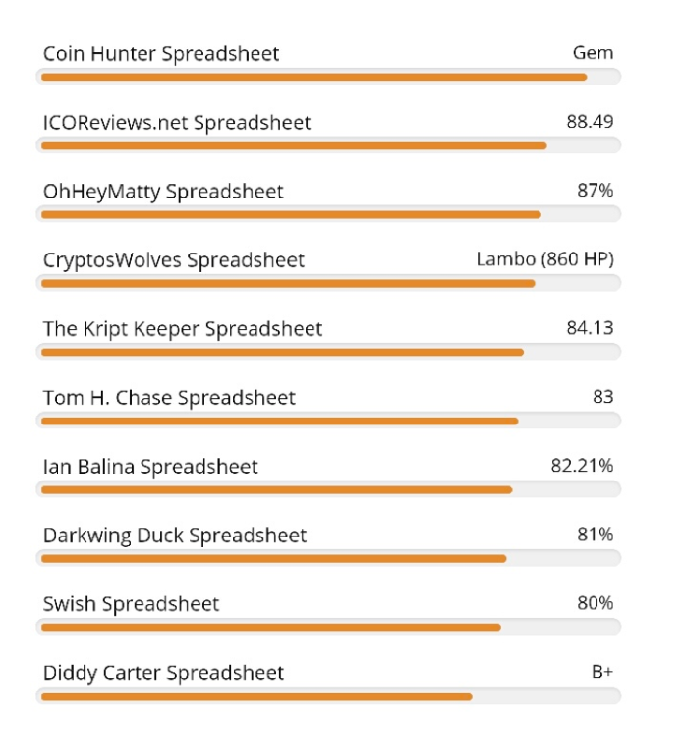
Task: Click the "Gem" rating value
Action: click(x=593, y=53)
